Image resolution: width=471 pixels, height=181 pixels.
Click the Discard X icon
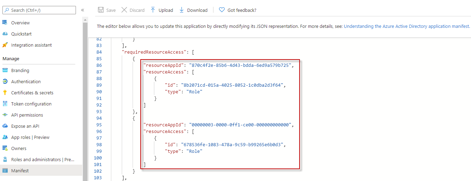tap(124, 10)
